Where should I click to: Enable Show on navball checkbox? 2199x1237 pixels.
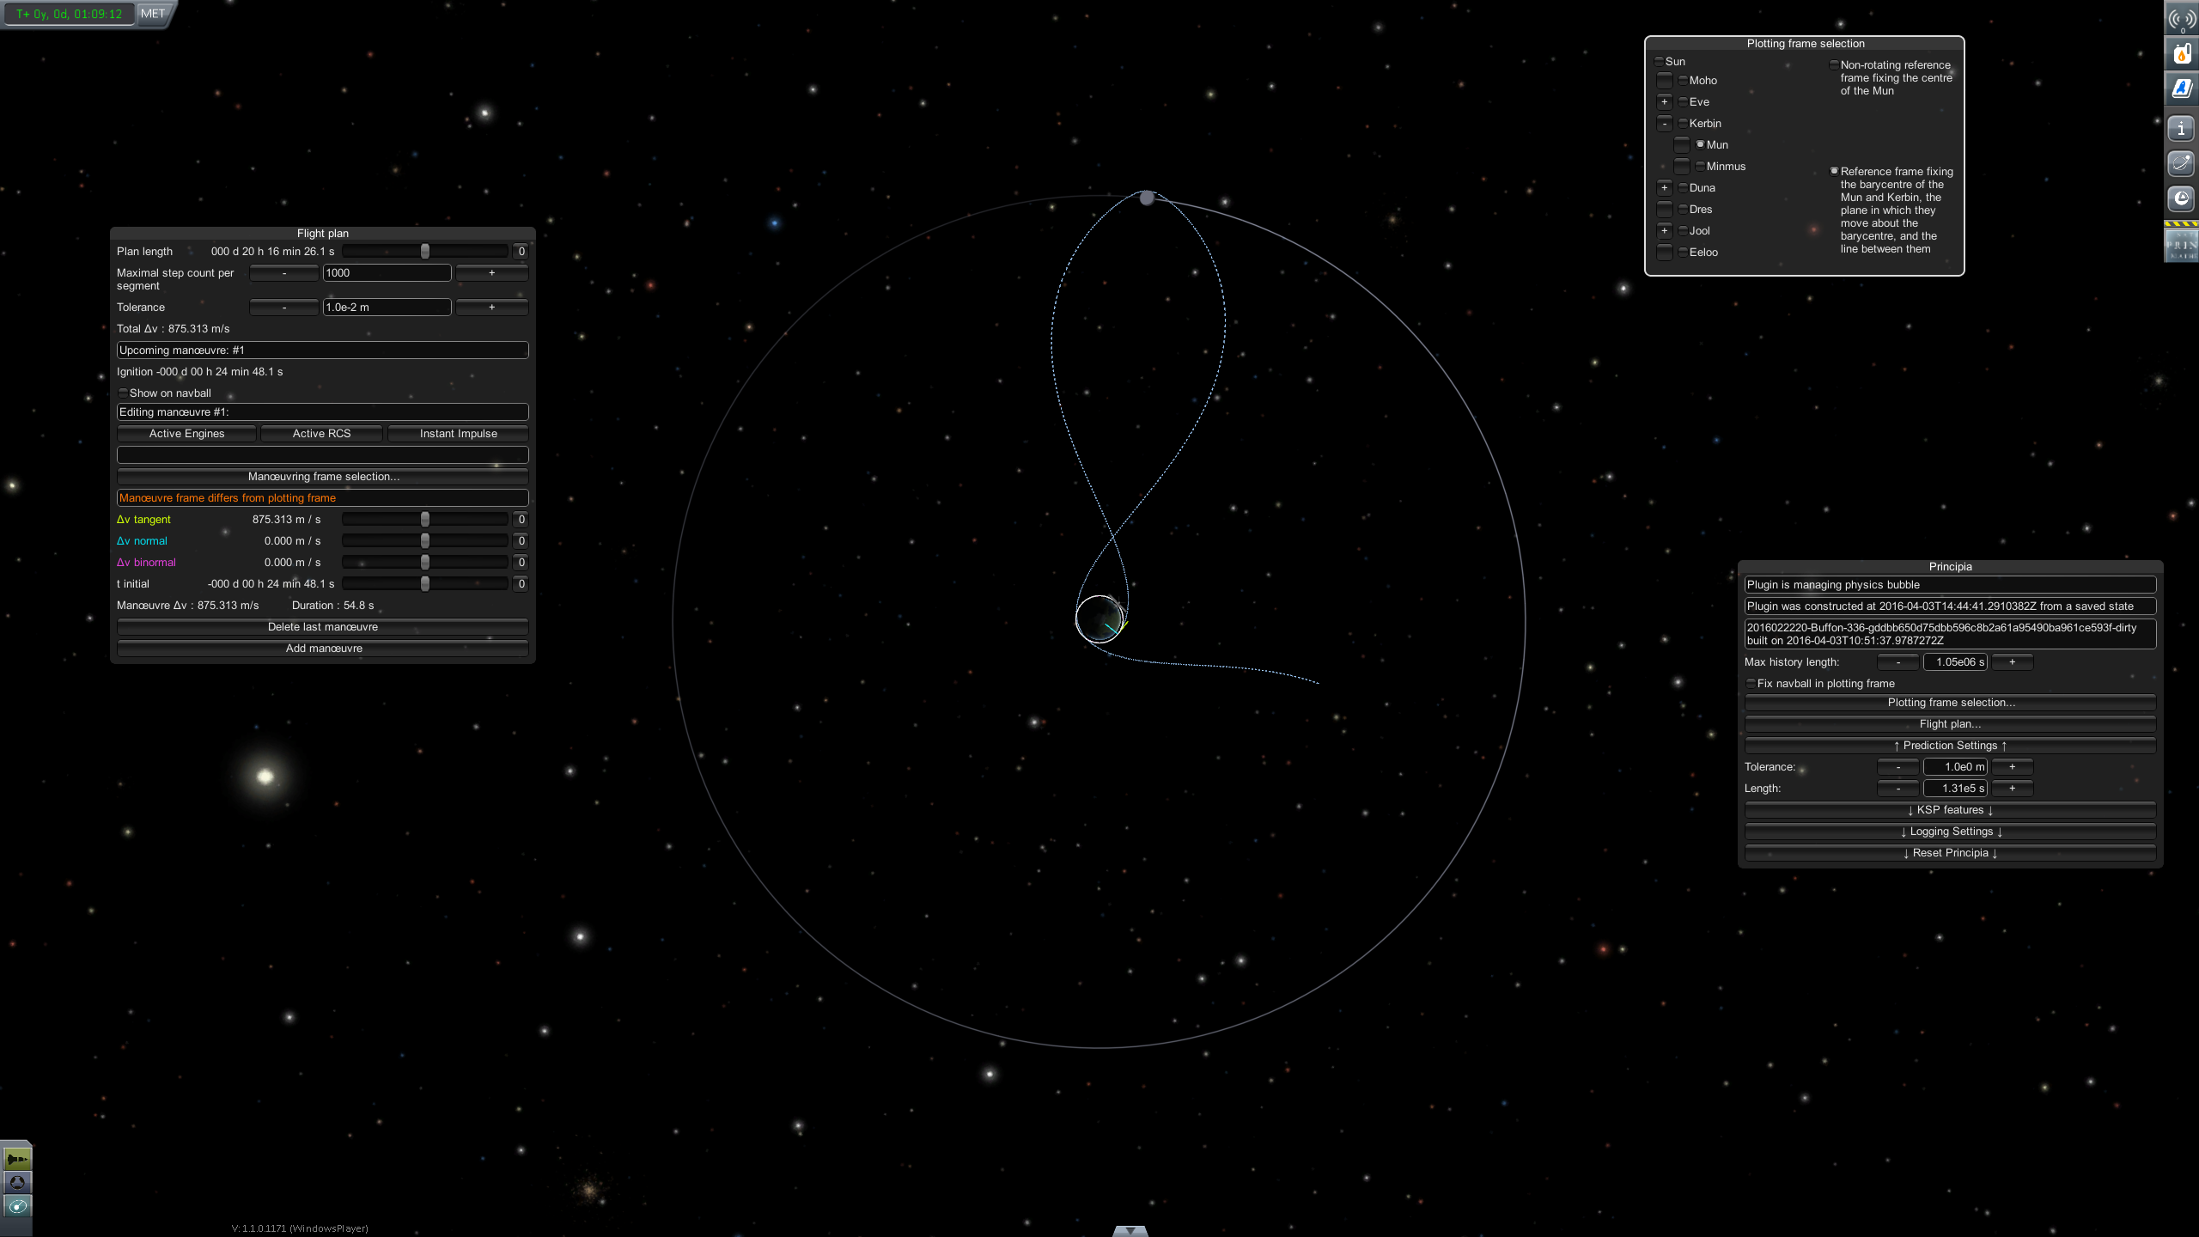coord(123,393)
